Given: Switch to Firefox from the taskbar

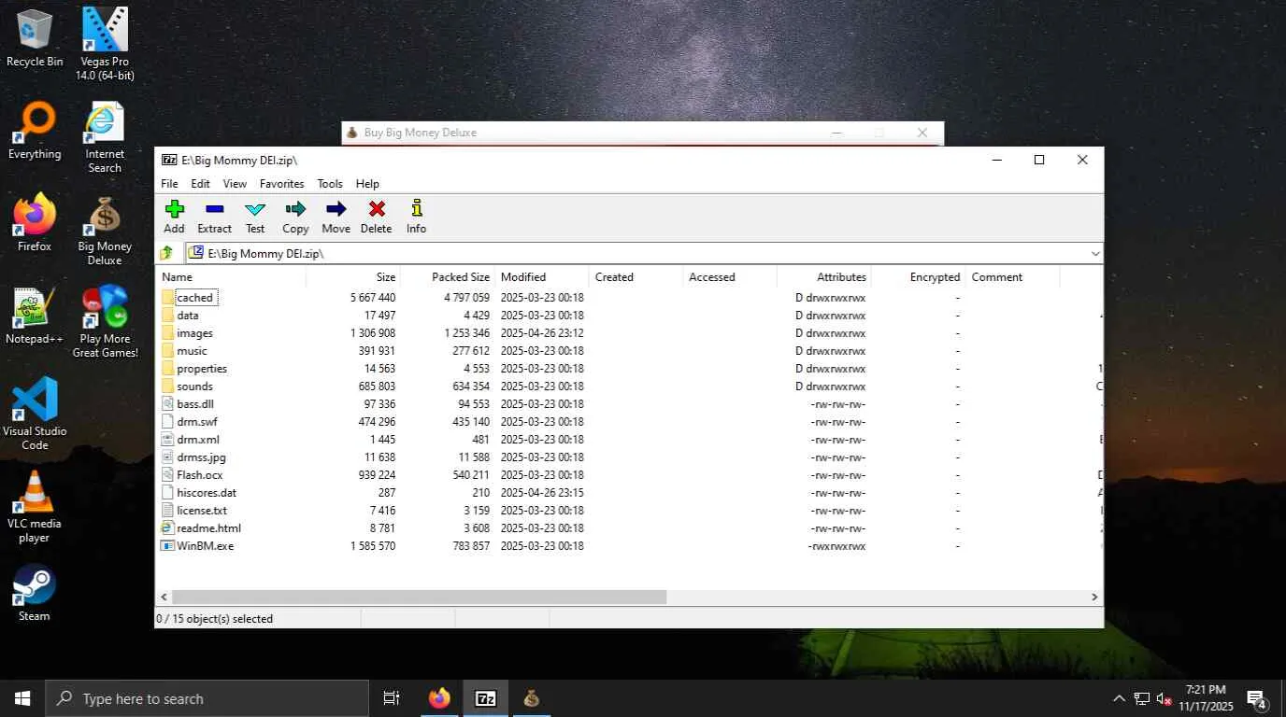Looking at the screenshot, I should click(439, 698).
